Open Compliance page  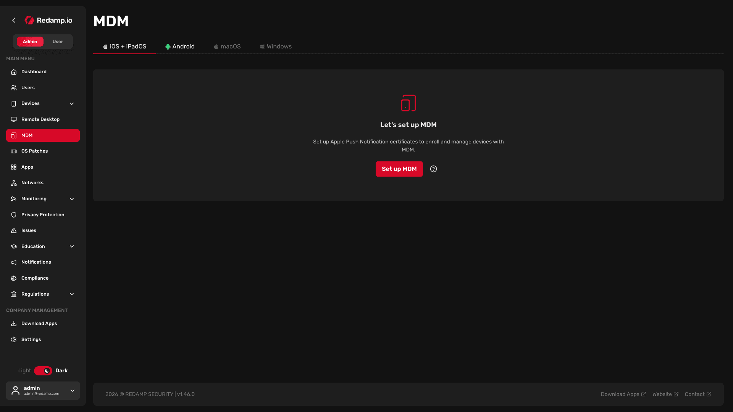tap(43, 278)
